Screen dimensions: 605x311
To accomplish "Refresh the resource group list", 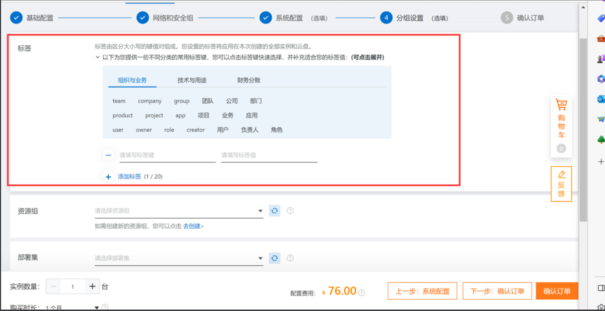I will pos(274,211).
